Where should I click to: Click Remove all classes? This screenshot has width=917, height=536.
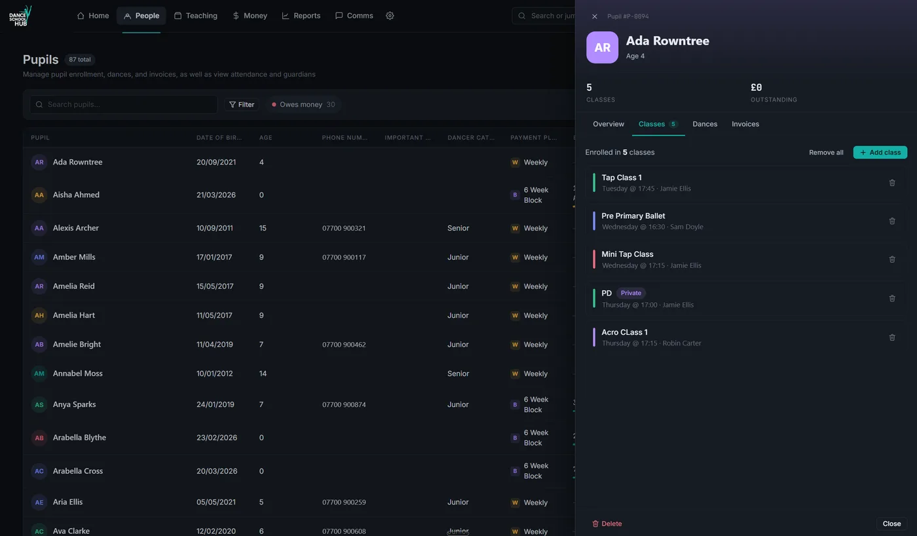(826, 152)
